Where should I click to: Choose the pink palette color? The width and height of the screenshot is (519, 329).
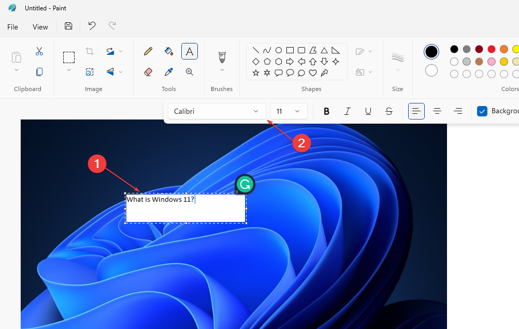[x=492, y=62]
